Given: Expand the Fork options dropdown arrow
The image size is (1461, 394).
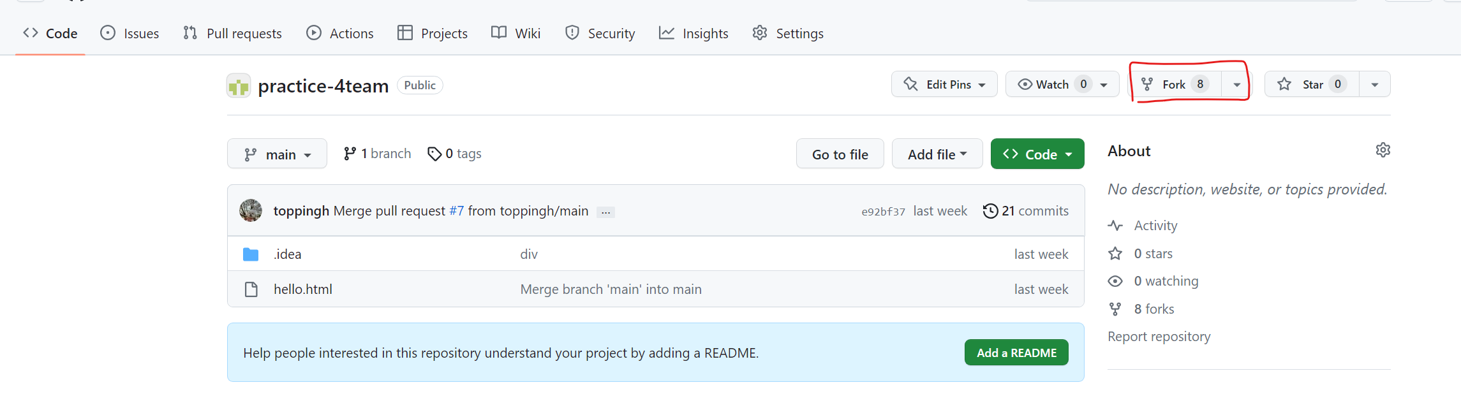Looking at the screenshot, I should tap(1236, 84).
